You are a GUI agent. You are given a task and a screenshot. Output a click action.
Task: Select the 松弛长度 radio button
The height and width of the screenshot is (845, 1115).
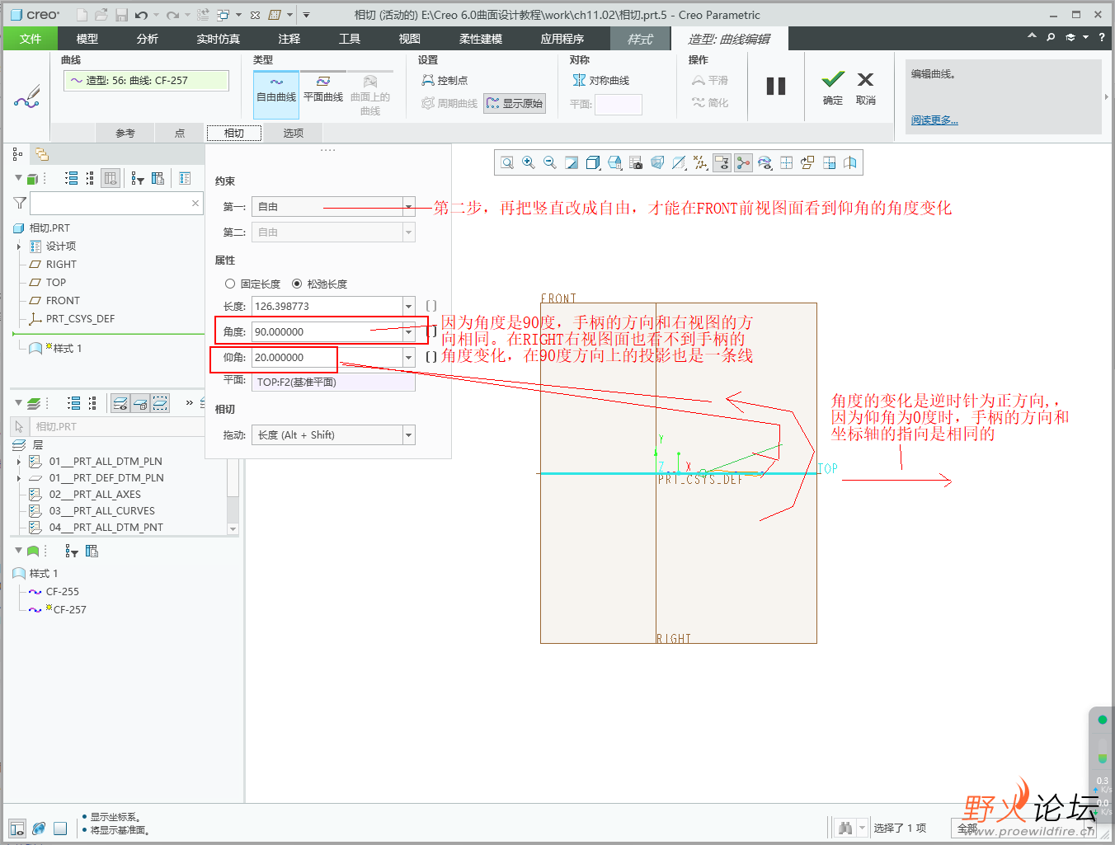pos(297,284)
